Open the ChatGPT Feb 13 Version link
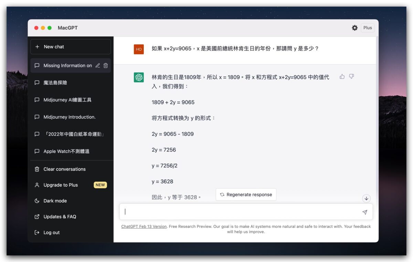Viewport: 413px width, 262px height. [x=144, y=227]
